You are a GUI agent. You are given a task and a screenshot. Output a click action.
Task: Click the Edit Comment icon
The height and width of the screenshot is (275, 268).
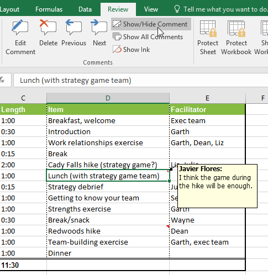click(20, 27)
